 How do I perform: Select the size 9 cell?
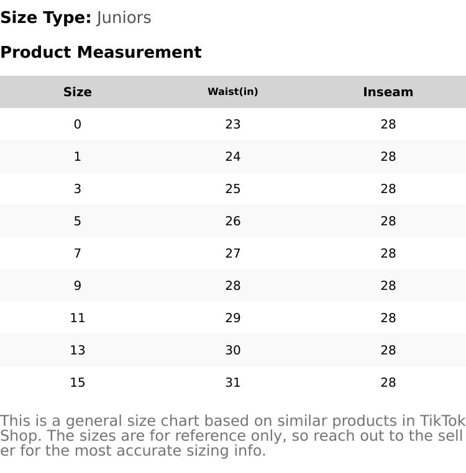[78, 286]
